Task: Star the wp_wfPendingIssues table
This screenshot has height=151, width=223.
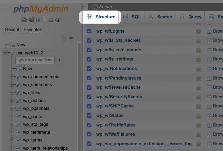Action: (x=199, y=78)
